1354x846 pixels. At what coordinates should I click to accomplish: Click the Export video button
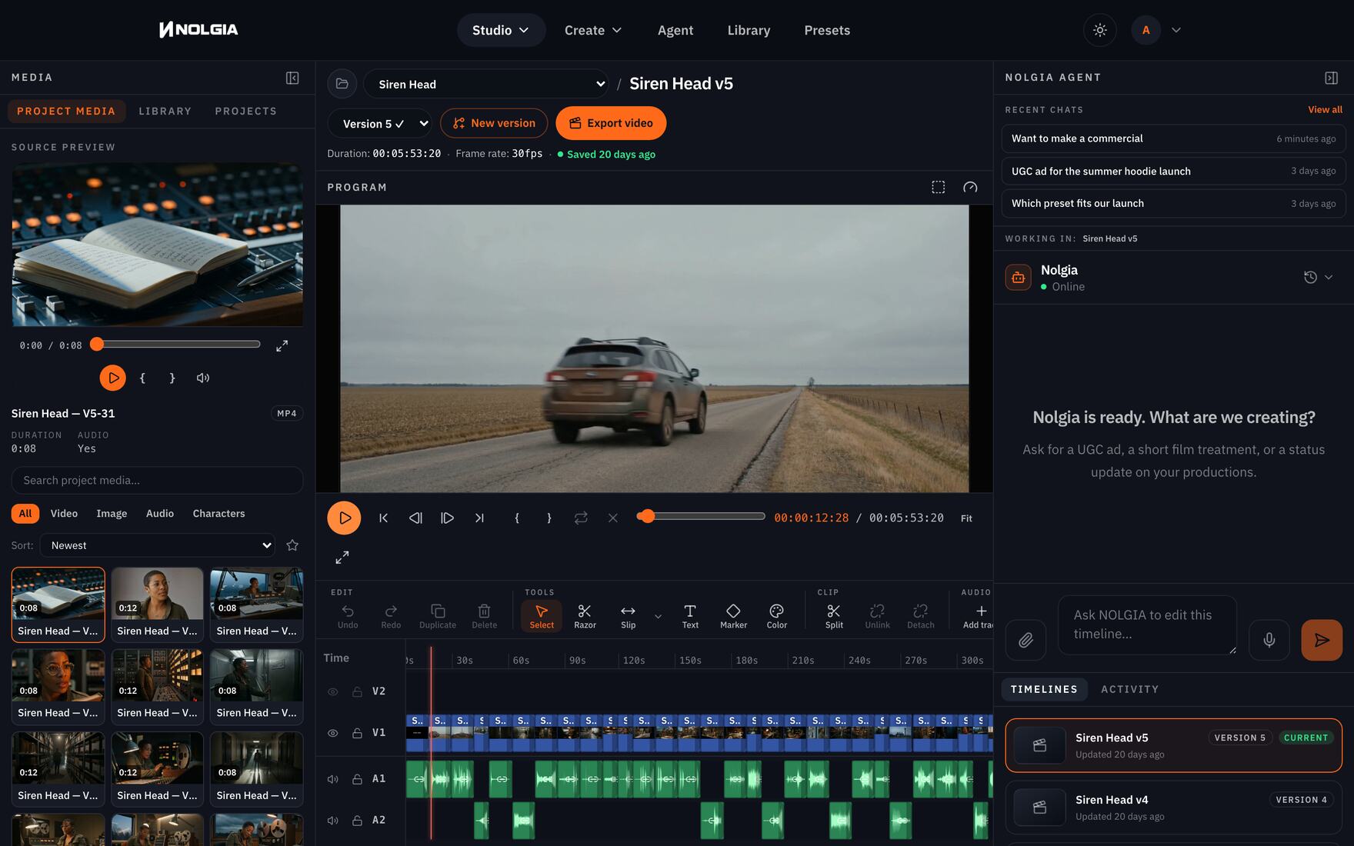click(611, 123)
